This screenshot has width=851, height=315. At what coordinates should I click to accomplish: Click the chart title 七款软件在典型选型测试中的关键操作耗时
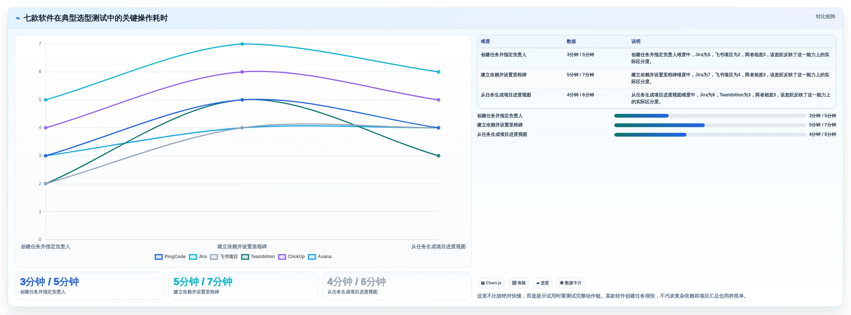click(95, 18)
